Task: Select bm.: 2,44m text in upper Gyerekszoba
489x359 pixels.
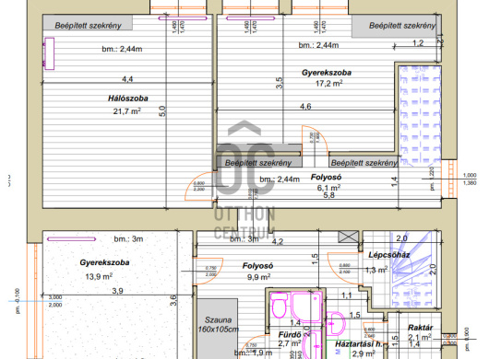Action: pyautogui.click(x=318, y=45)
